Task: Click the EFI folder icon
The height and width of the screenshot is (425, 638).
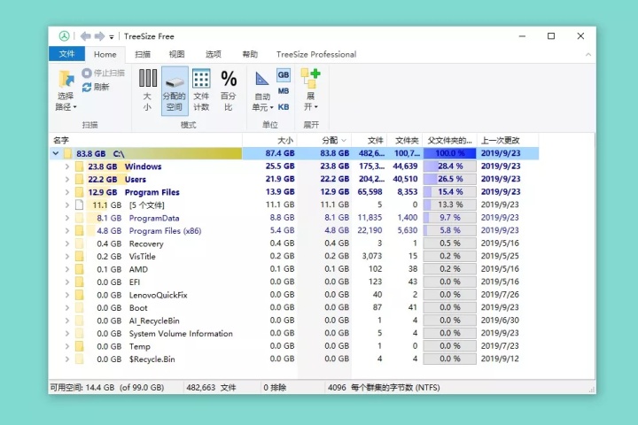Action: [80, 282]
